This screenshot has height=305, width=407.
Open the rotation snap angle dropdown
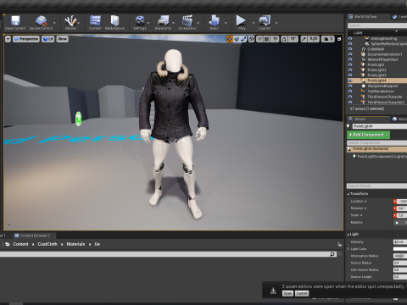293,39
